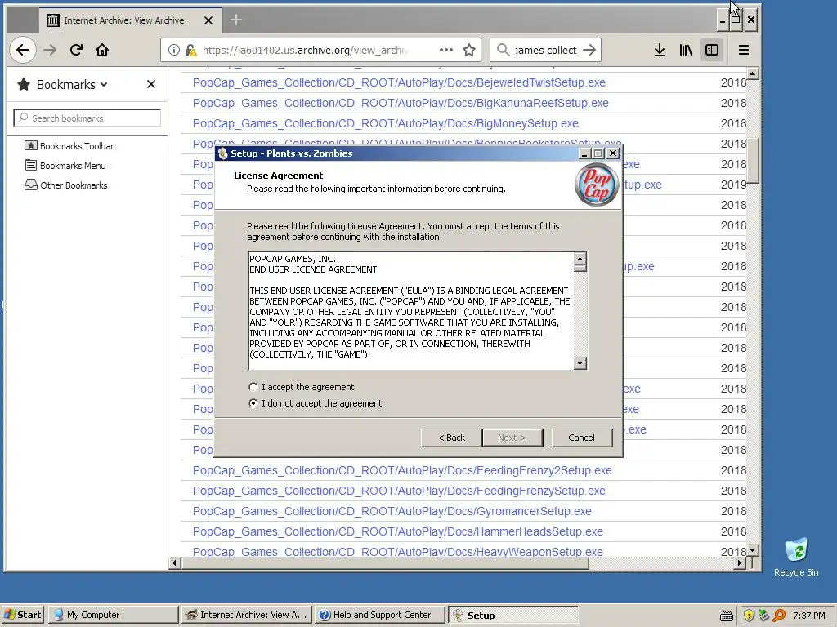The image size is (837, 627).
Task: Click the on-screen keyboard tray icon
Action: coord(727,616)
